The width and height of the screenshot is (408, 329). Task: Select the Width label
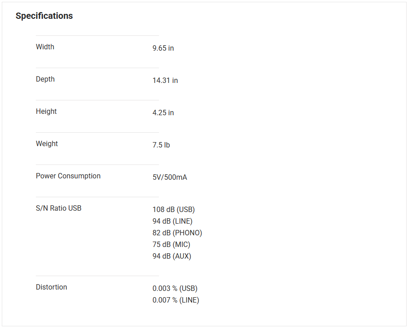pos(45,47)
